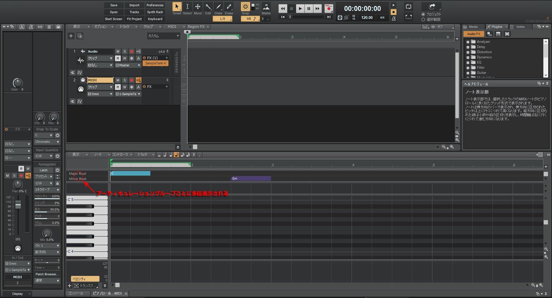Select the プロジェクト radio option
The image size is (552, 298).
point(423,14)
